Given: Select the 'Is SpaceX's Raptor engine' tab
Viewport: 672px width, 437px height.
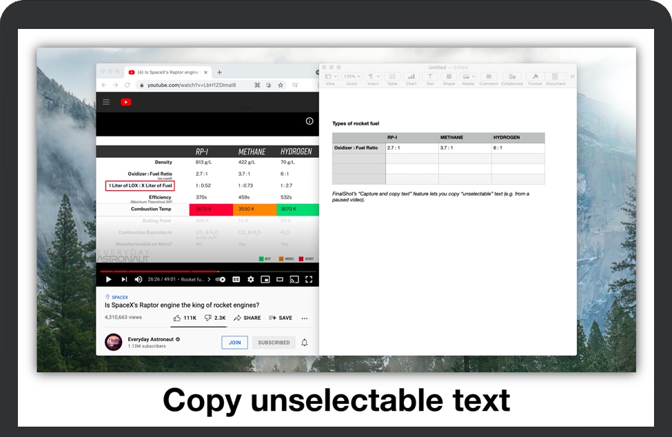Looking at the screenshot, I should coord(167,72).
